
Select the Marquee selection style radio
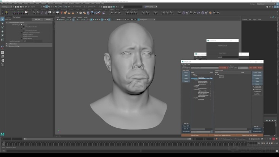(x=22, y=25)
